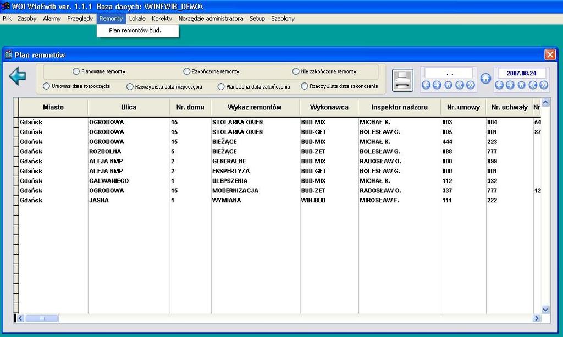Click the large home icon between date fields
The image size is (563, 337).
[485, 78]
